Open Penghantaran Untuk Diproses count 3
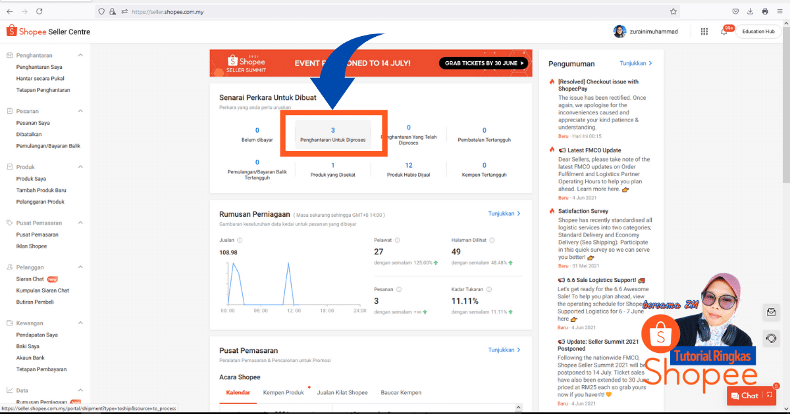Viewport: 790px width, 414px height. click(x=333, y=135)
